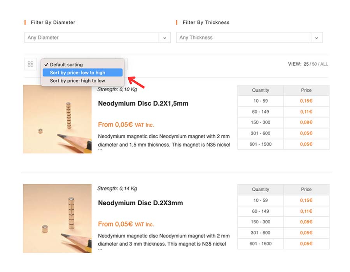Click 601 - 1500 row in D.2X3mm table
The height and width of the screenshot is (272, 350).
[x=283, y=244]
